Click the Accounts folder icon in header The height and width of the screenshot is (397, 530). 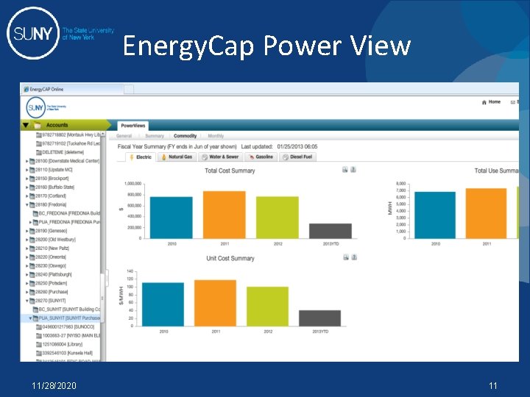click(37, 125)
